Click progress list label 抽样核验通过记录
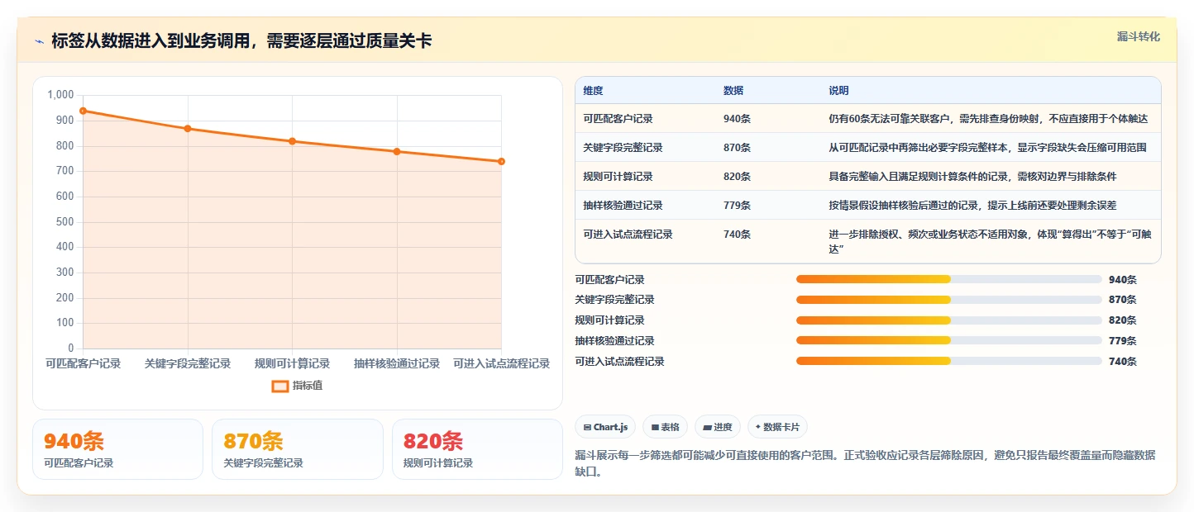Image resolution: width=1194 pixels, height=512 pixels. [614, 341]
